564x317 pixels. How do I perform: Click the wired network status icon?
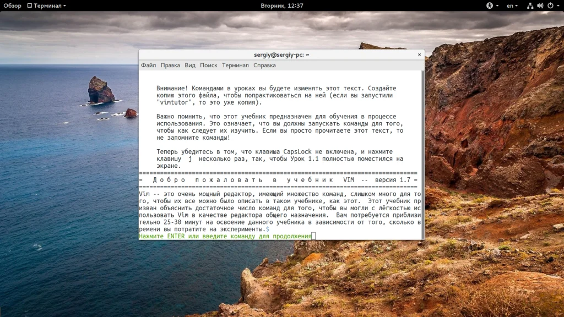(x=530, y=6)
